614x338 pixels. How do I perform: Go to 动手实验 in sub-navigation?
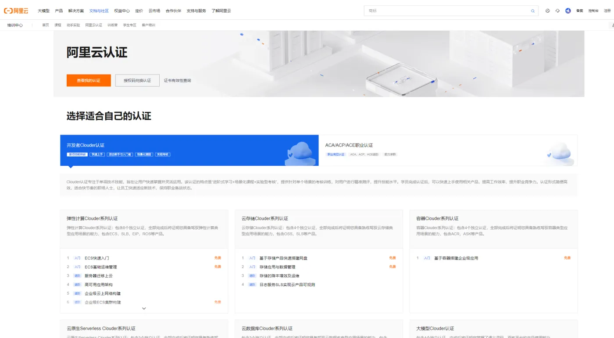click(x=73, y=25)
